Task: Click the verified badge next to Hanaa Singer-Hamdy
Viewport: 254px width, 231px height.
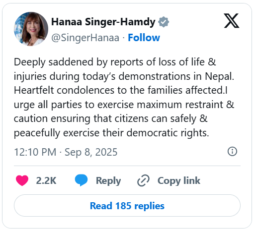Action: (x=164, y=22)
